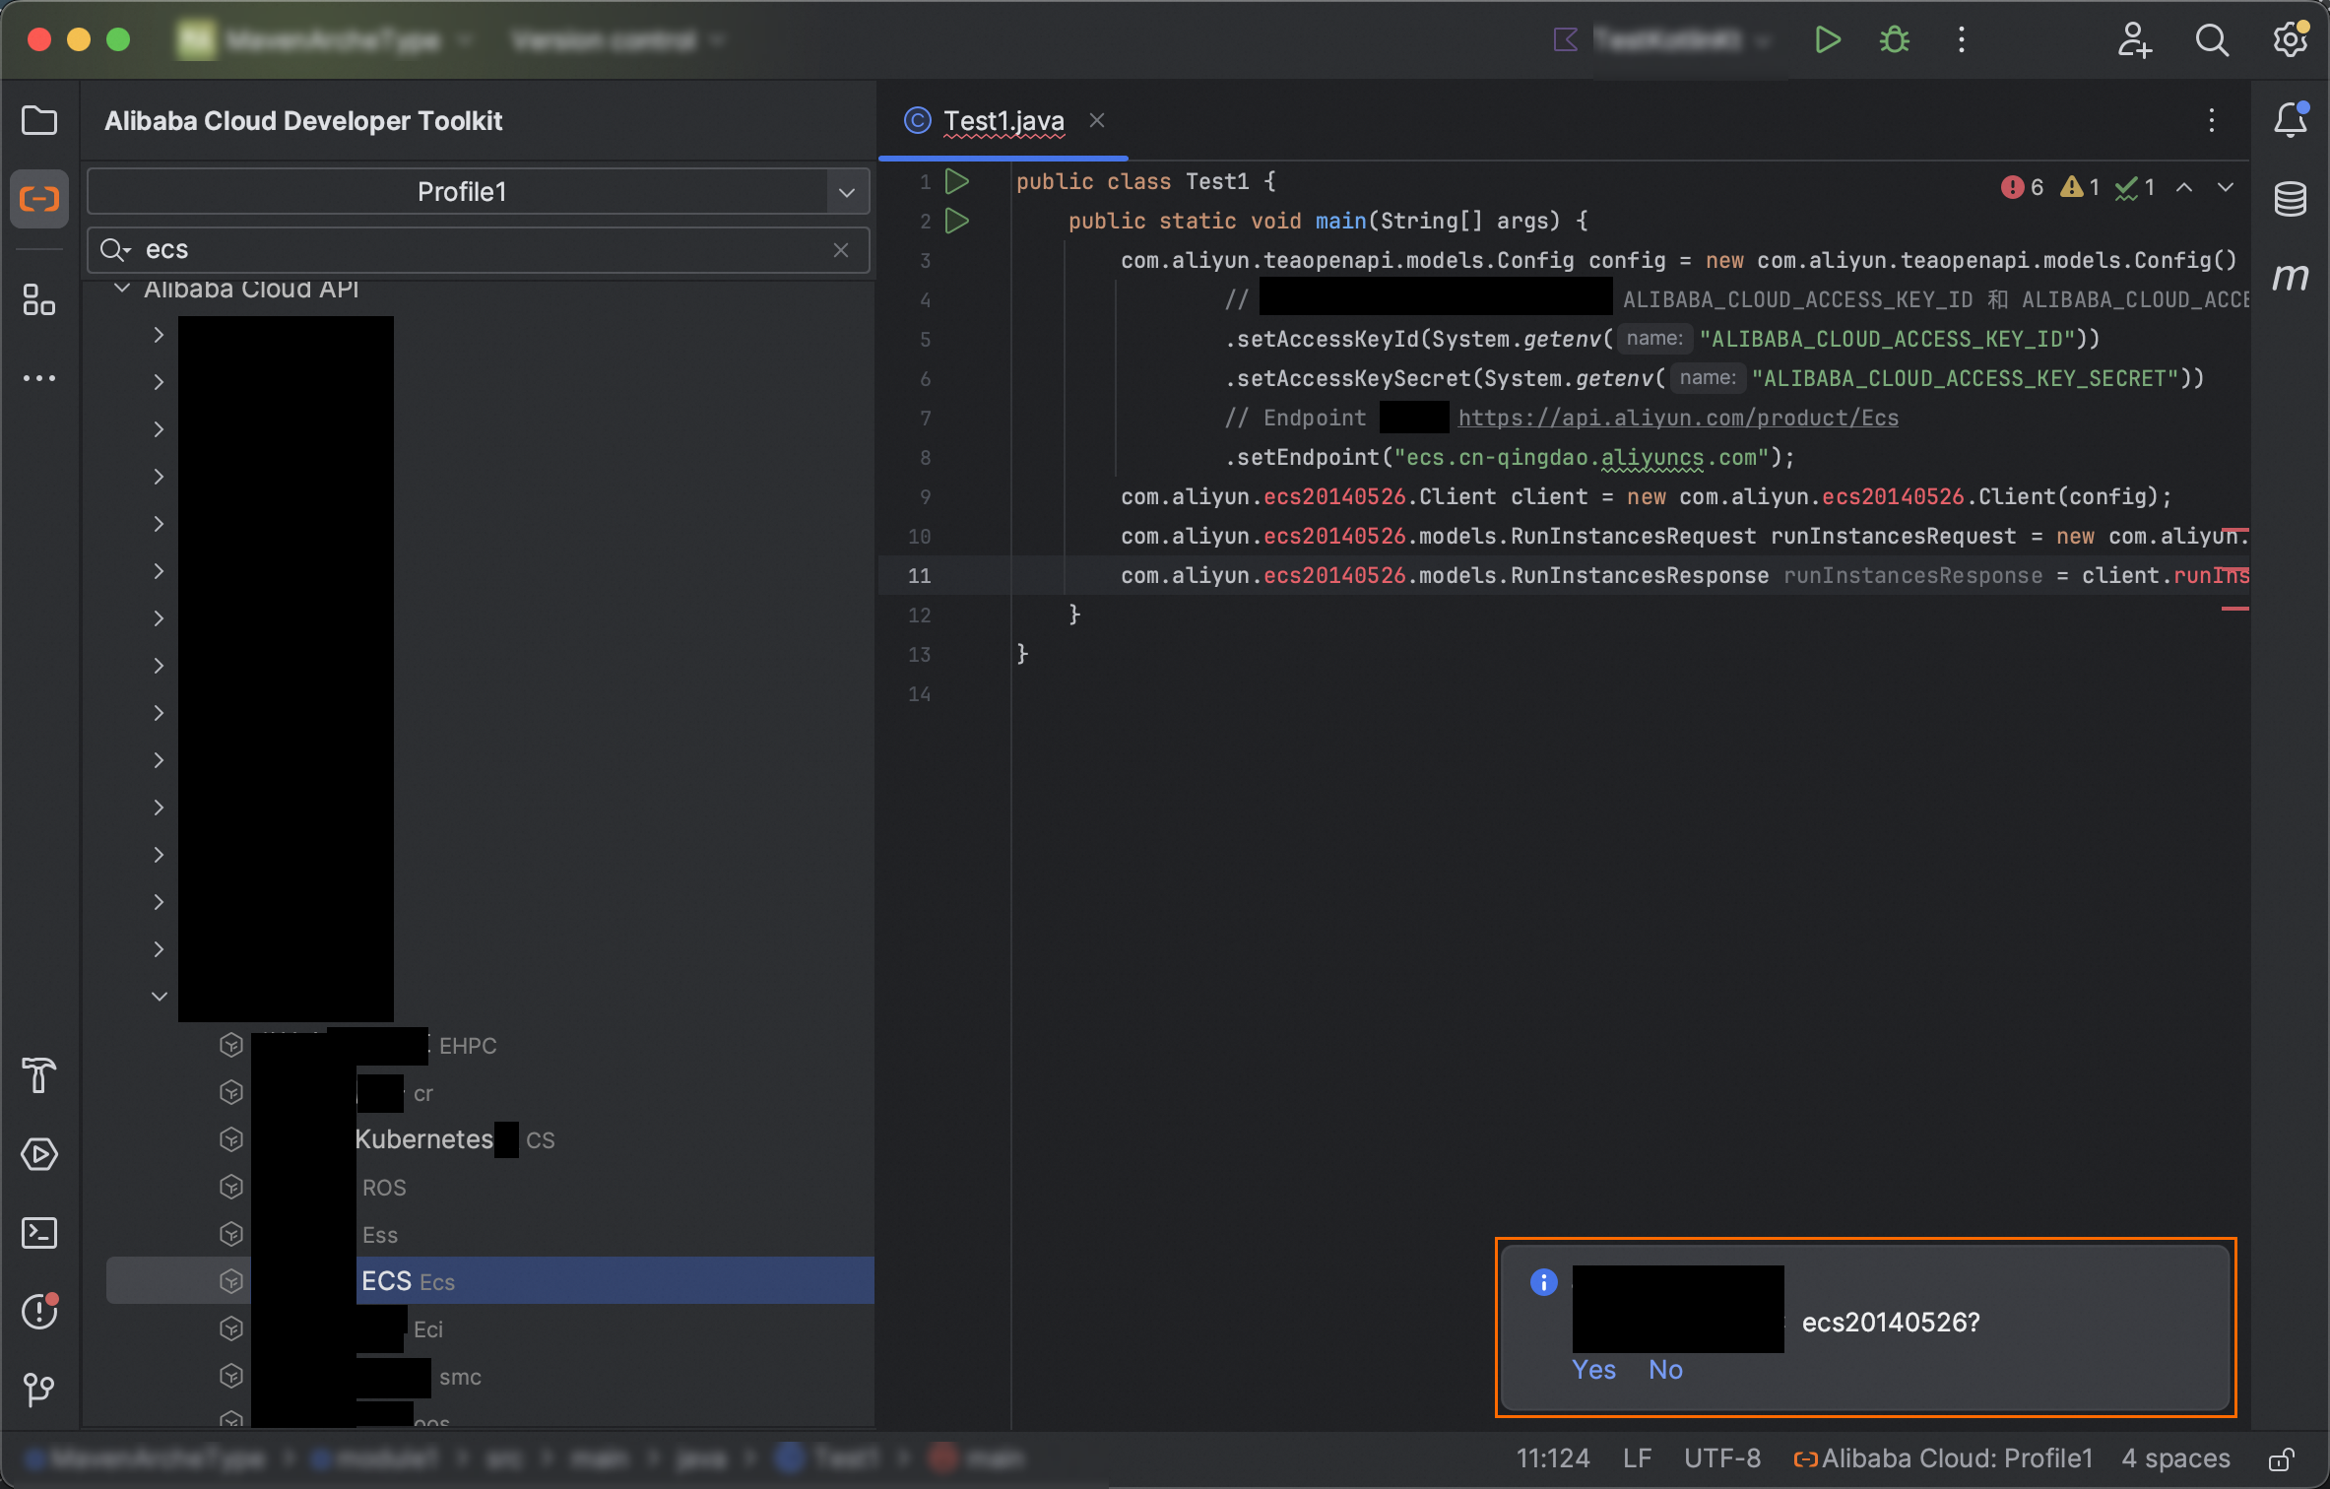Collapse the Alibaba Cloud API tree node
2330x1489 pixels.
(123, 289)
